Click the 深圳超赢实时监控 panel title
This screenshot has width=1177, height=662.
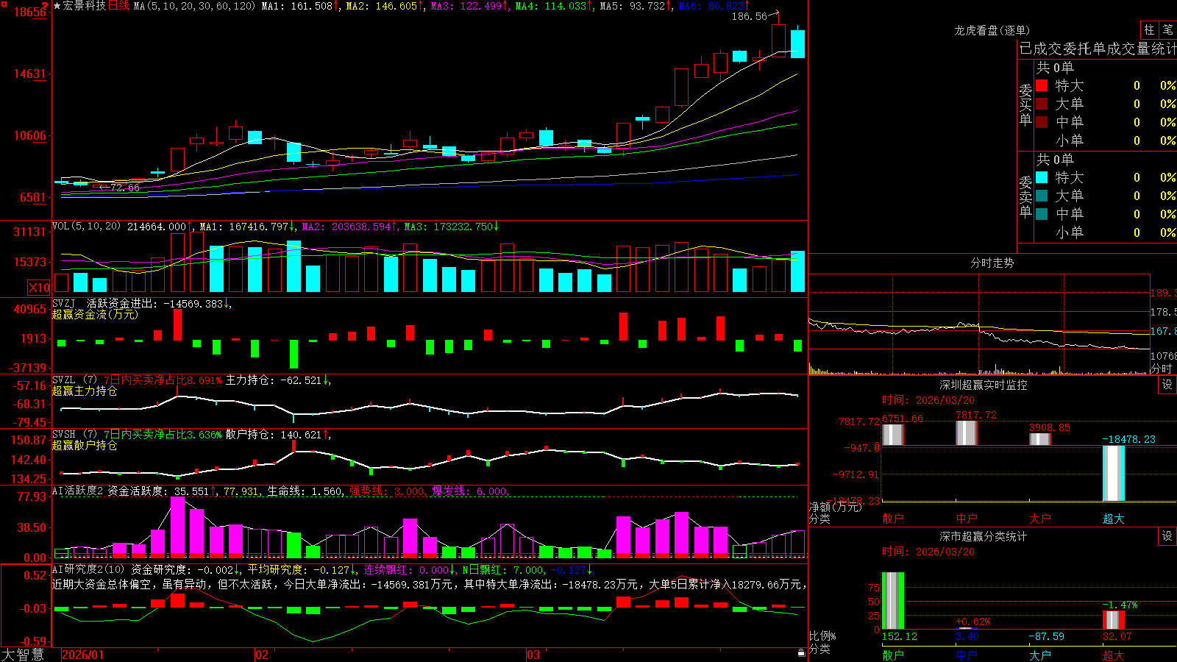983,385
